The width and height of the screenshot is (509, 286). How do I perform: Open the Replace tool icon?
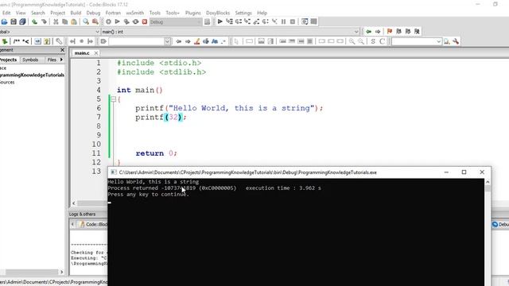pyautogui.click(x=95, y=21)
